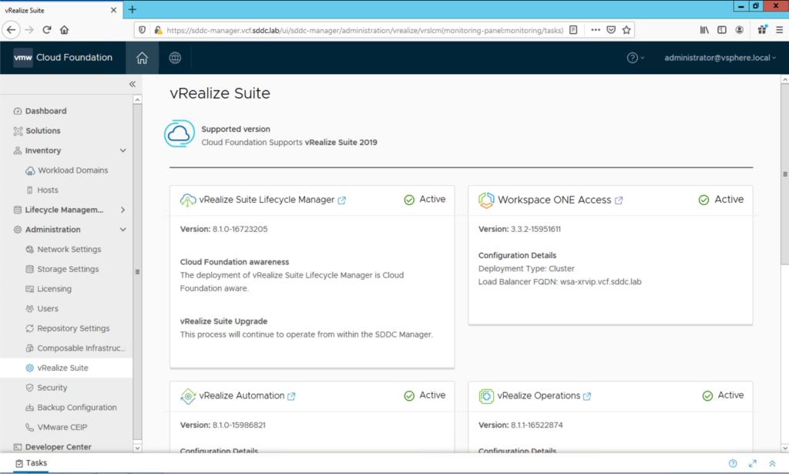
Task: Click the help question-mark icon at bottom right
Action: tap(732, 463)
